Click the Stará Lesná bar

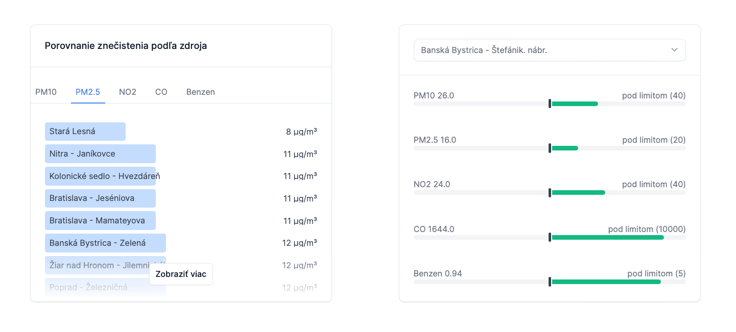point(85,132)
